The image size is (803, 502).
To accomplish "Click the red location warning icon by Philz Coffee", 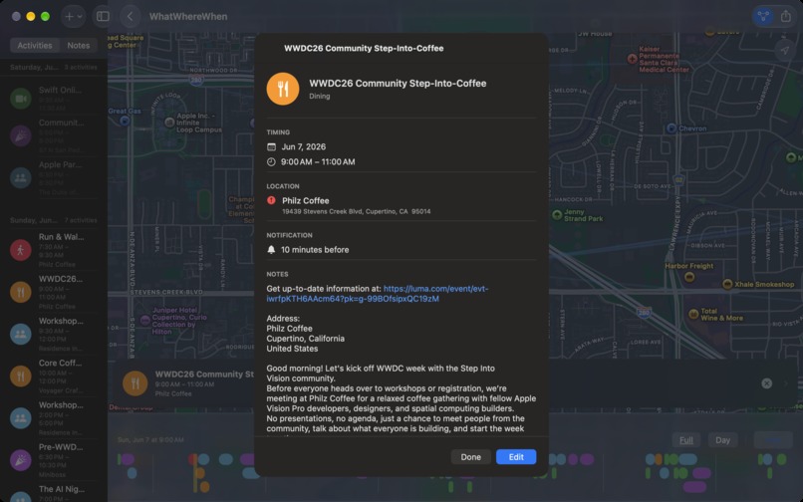I will pyautogui.click(x=271, y=201).
